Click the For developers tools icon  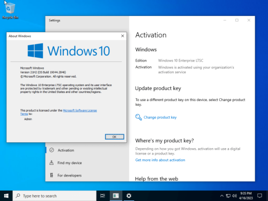point(51,175)
